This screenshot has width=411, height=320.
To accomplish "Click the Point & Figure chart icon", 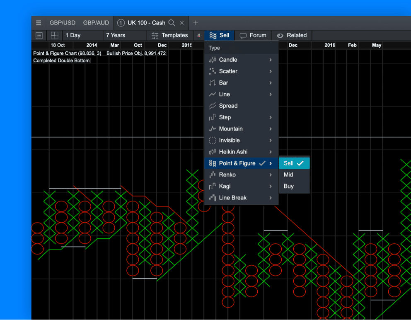I will point(212,163).
